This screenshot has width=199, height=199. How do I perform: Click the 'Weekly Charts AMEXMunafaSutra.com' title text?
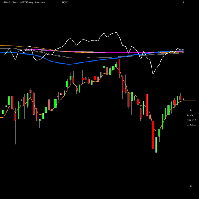[x=24, y=2]
